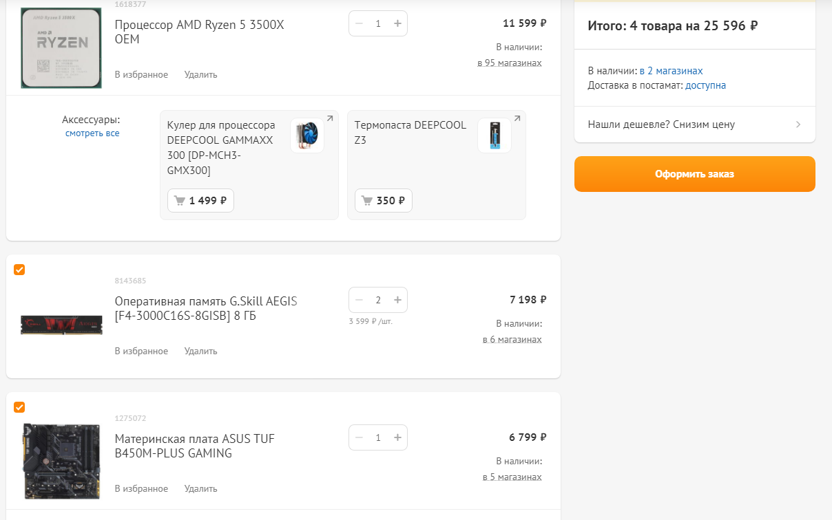
Task: Remove G.Skill AEGIS memory via "Удалить"
Action: 200,351
